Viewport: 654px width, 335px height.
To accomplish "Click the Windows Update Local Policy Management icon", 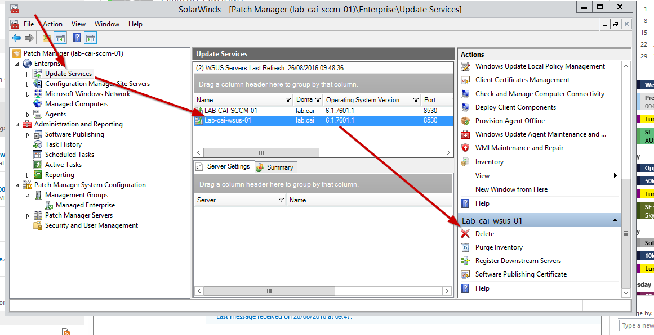I will [465, 66].
